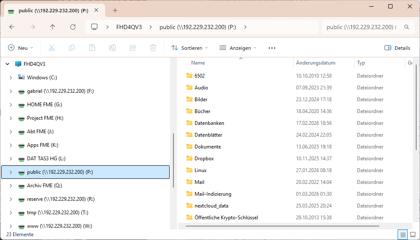Toggle the Details pane
The width and height of the screenshot is (420, 240).
[x=397, y=48]
